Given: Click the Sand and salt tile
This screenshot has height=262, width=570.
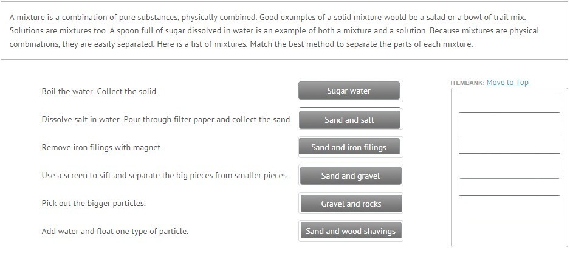Looking at the screenshot, I should click(x=349, y=120).
